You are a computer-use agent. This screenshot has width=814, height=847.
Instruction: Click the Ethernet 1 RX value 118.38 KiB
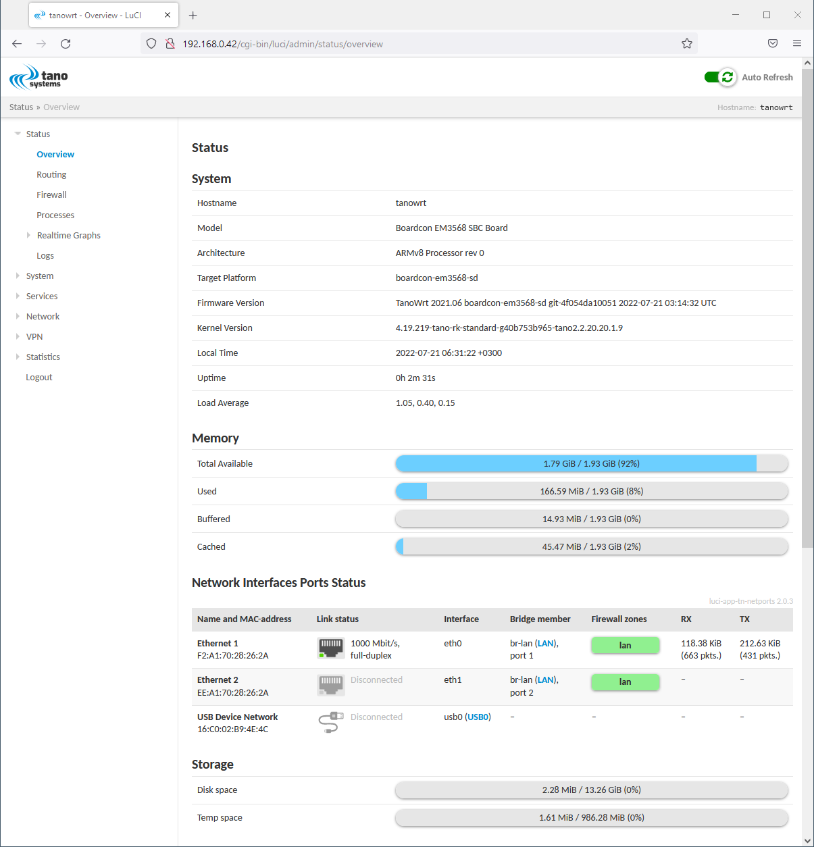click(x=701, y=644)
